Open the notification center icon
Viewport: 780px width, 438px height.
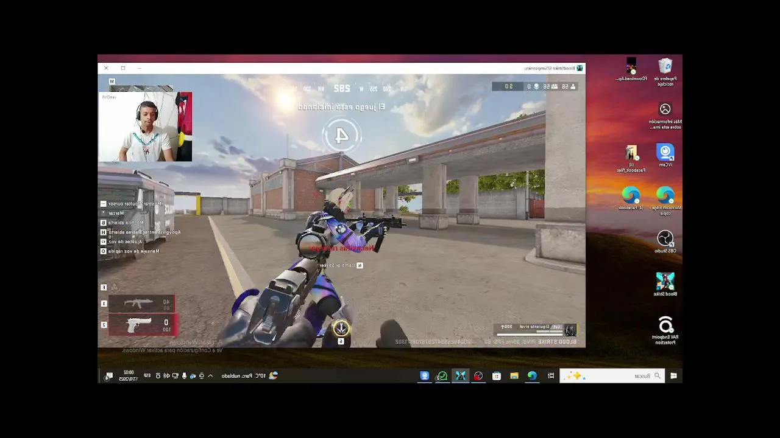point(108,376)
